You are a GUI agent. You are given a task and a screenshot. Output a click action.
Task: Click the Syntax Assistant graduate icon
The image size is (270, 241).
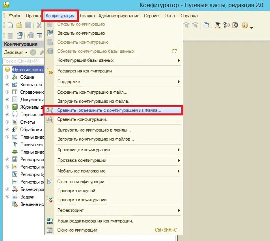[218, 25]
